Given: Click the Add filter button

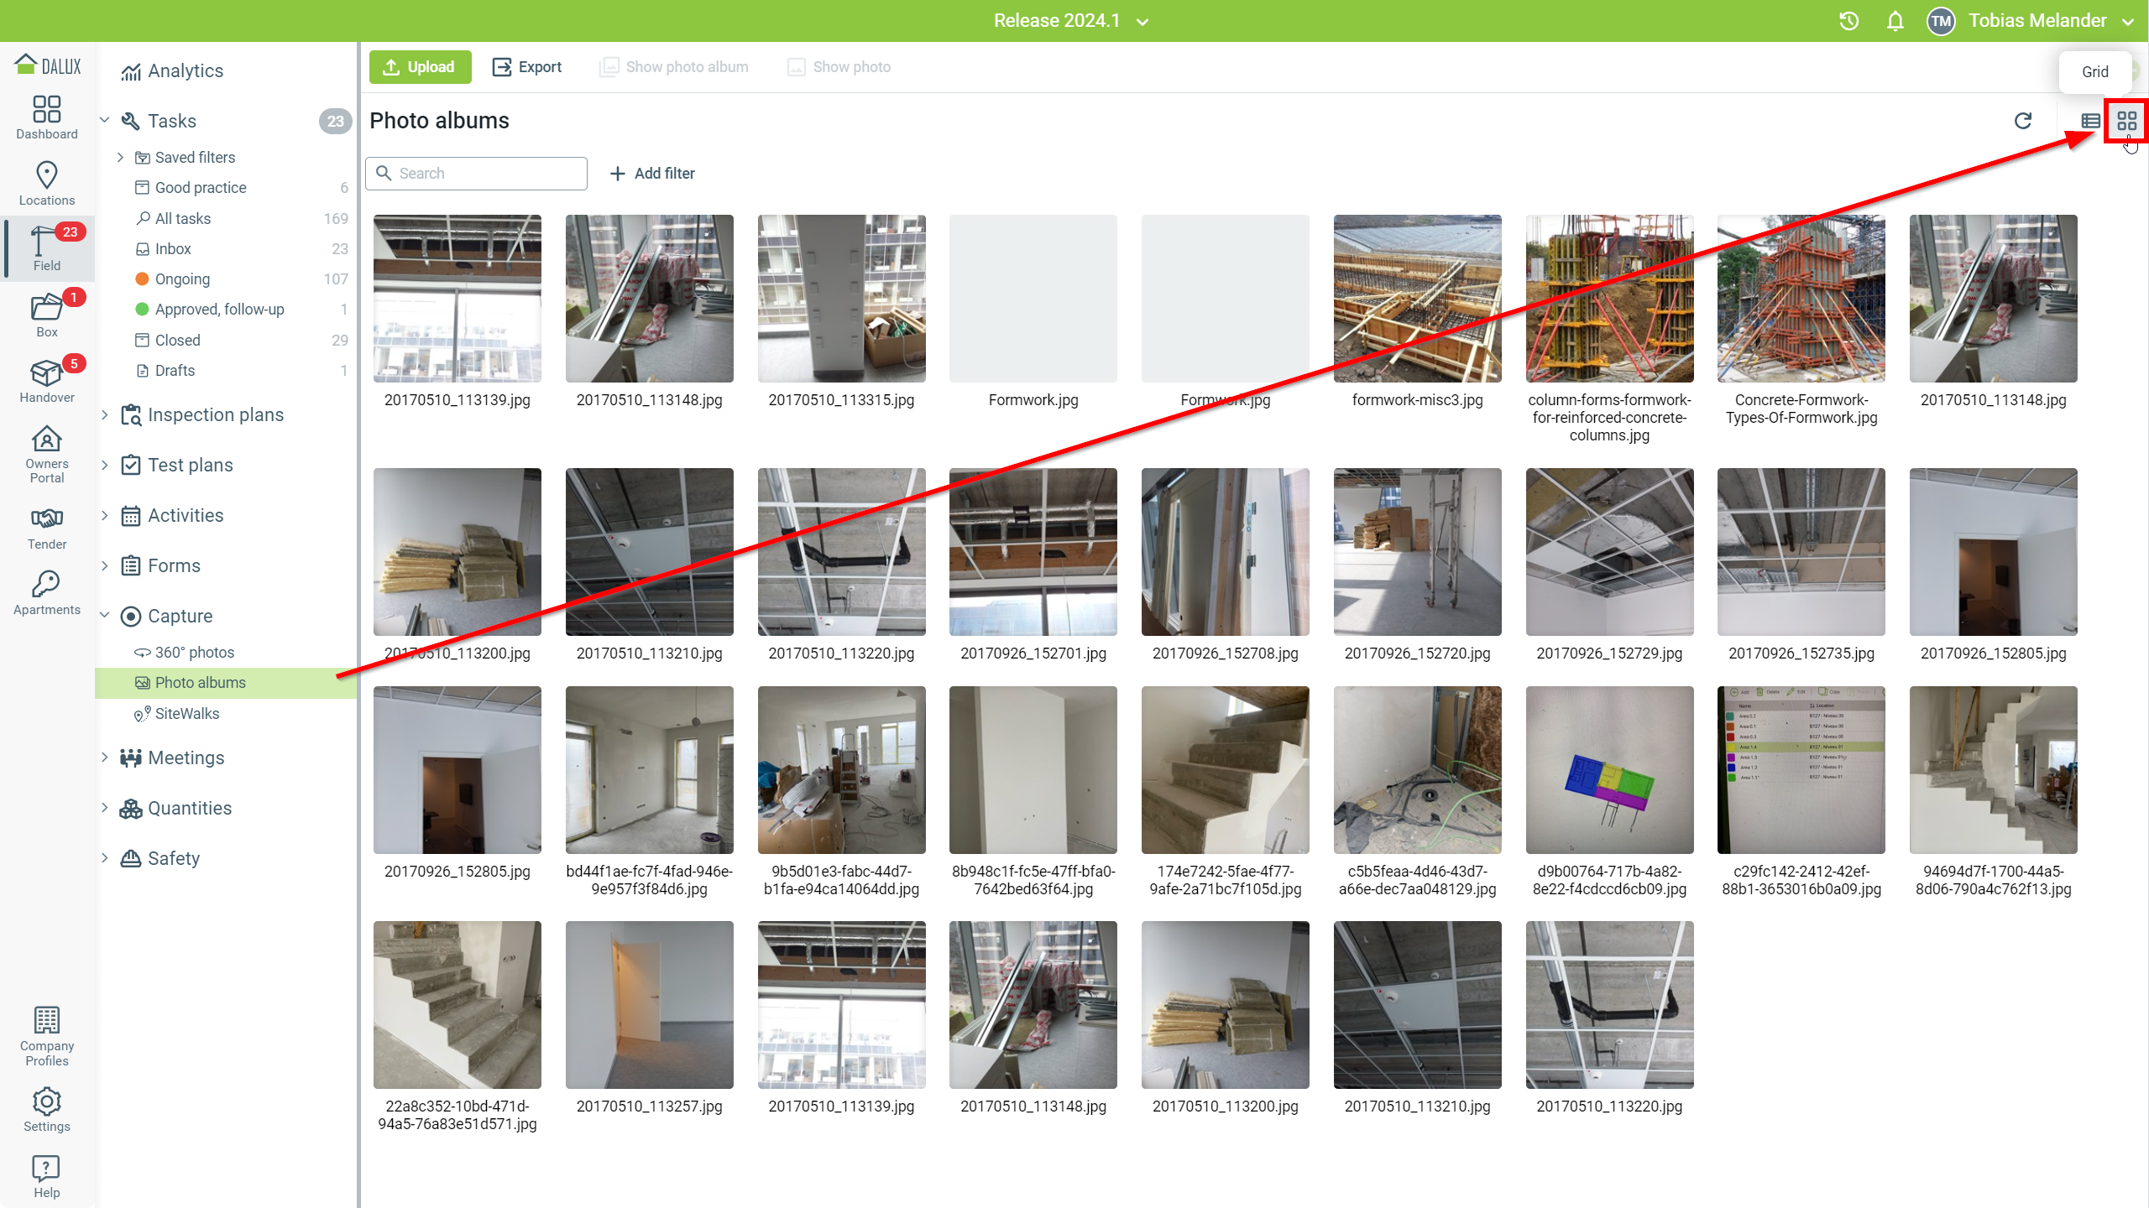Looking at the screenshot, I should (x=652, y=174).
